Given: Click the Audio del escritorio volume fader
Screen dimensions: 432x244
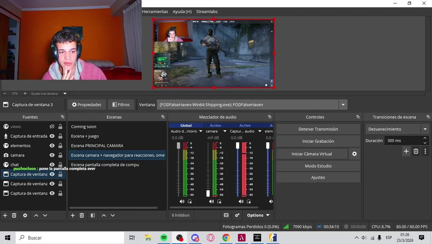Looking at the screenshot, I should point(179,145).
